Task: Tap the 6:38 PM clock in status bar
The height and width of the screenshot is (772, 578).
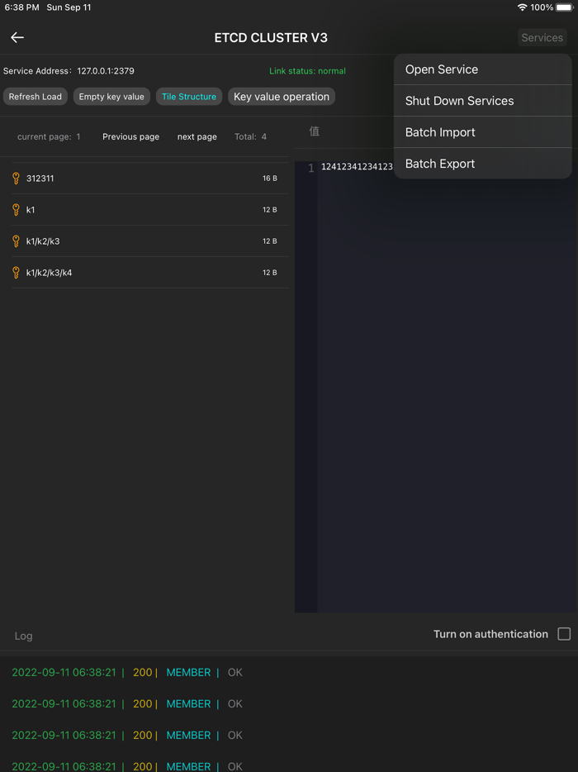Action: tap(21, 7)
